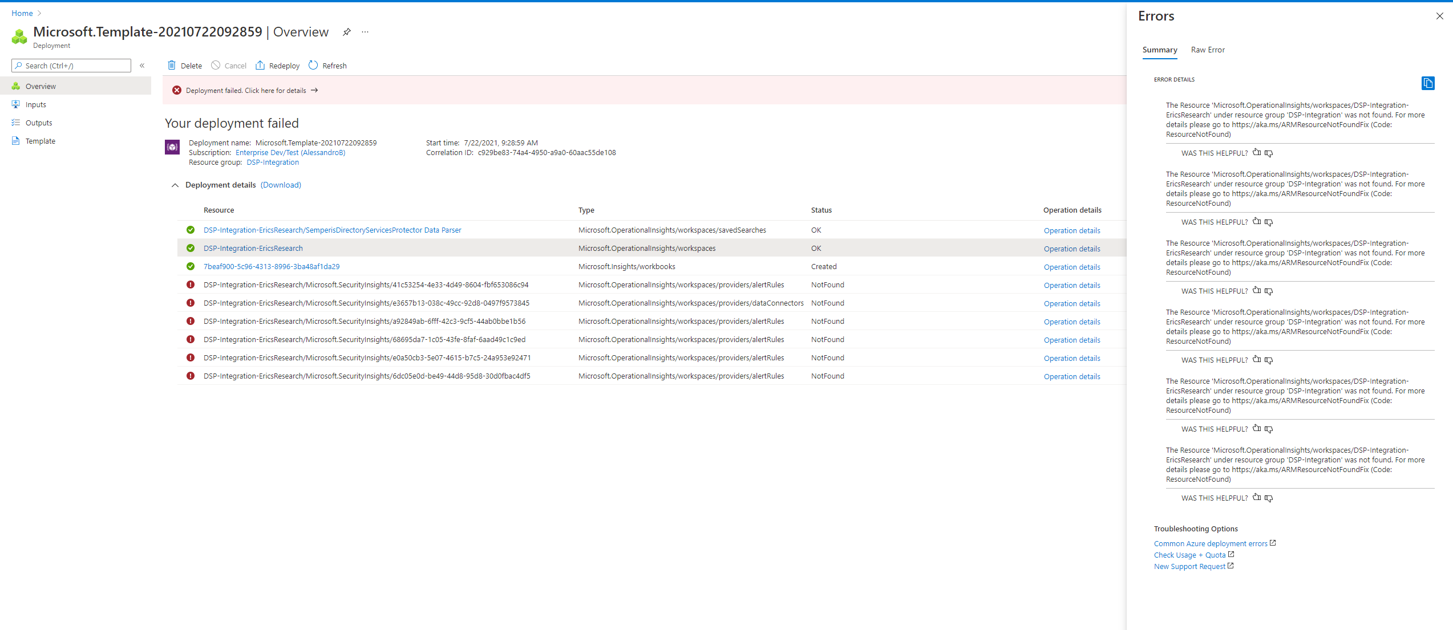The image size is (1453, 630).
Task: Switch to the Raw Error tab
Action: coord(1208,50)
